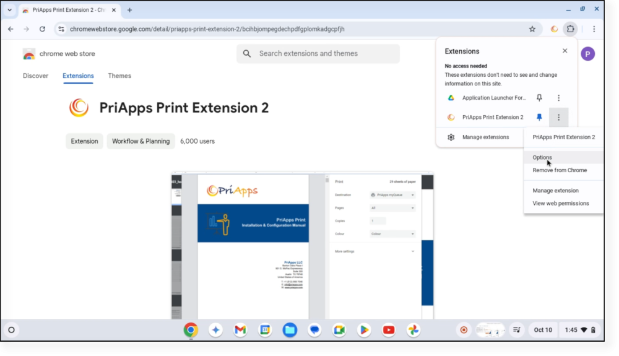Open the recent screenshot thumbnail in shelf

[490, 330]
